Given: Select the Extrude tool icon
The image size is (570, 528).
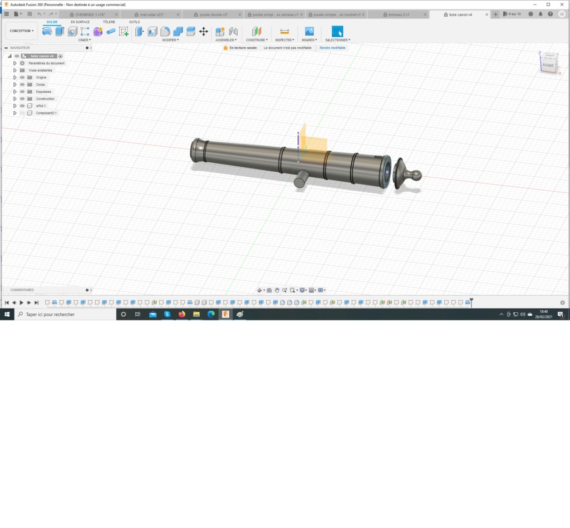Looking at the screenshot, I should pos(60,32).
